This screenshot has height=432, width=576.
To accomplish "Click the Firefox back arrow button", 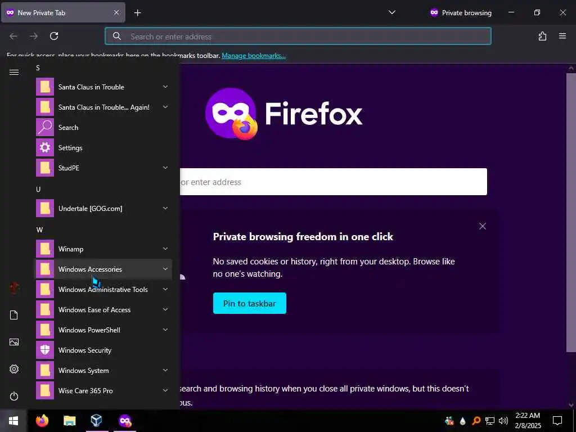I will (x=13, y=36).
